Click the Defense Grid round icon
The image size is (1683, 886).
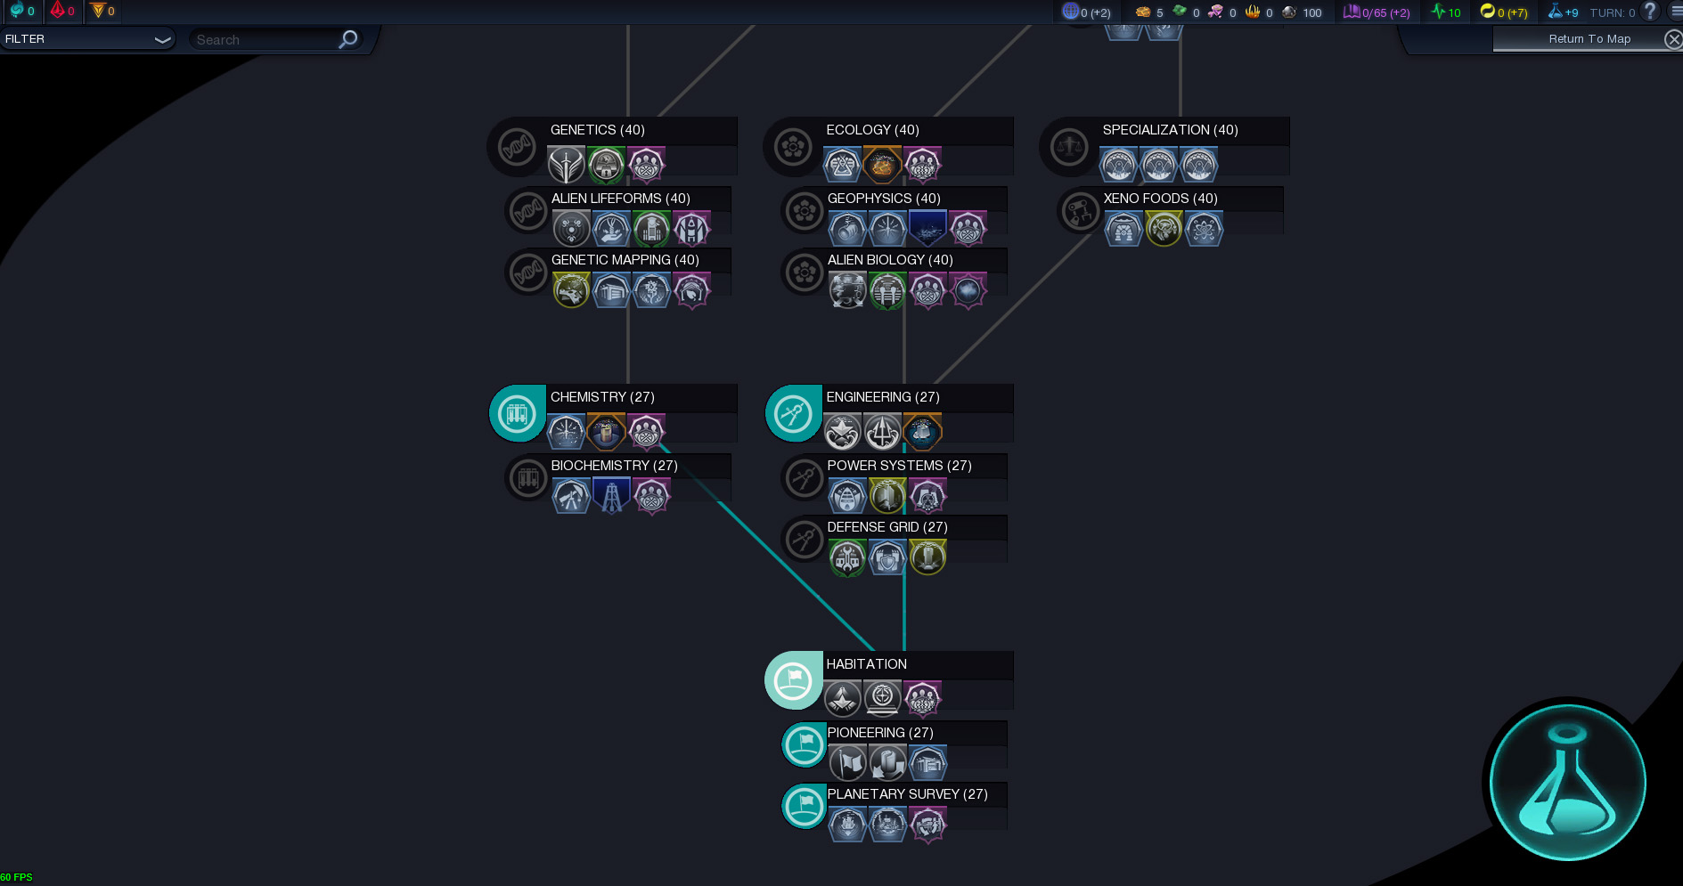tap(804, 541)
